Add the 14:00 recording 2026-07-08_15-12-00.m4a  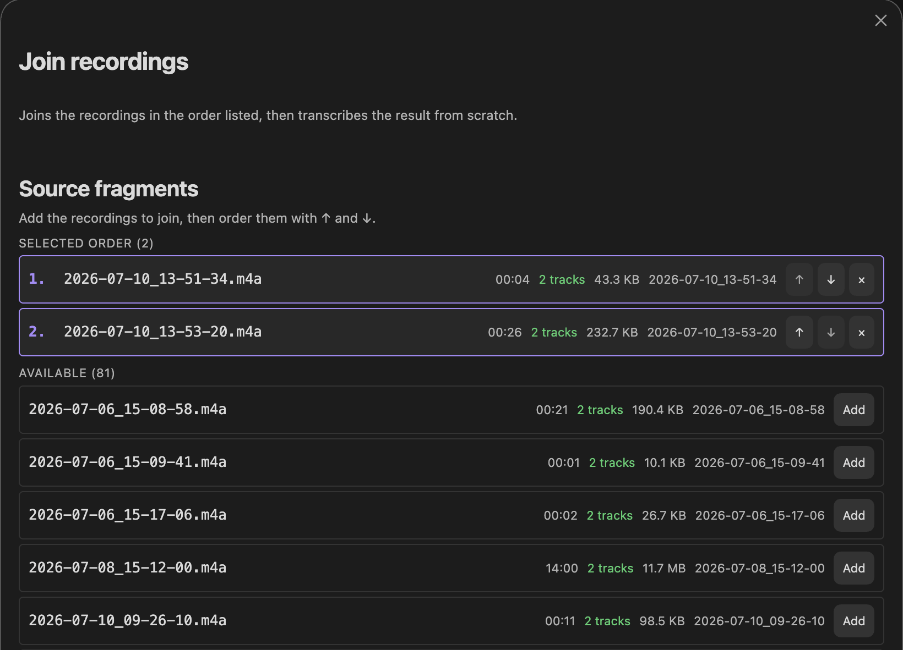click(x=854, y=568)
